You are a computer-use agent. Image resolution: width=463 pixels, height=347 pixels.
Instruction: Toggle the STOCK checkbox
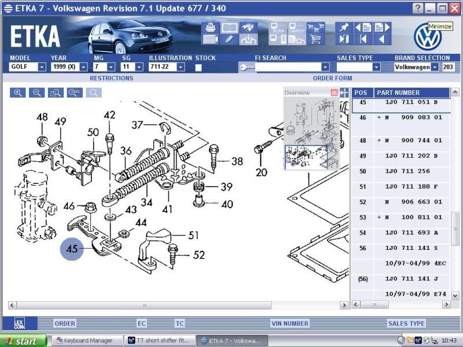(199, 67)
